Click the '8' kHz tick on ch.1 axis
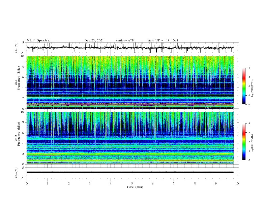This screenshot has width=267, height=206. (x=24, y=67)
